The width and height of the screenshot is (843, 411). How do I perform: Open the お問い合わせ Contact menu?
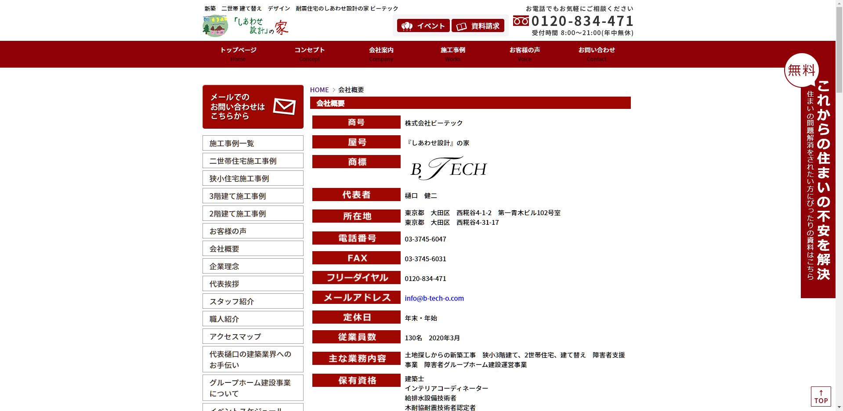(x=597, y=54)
